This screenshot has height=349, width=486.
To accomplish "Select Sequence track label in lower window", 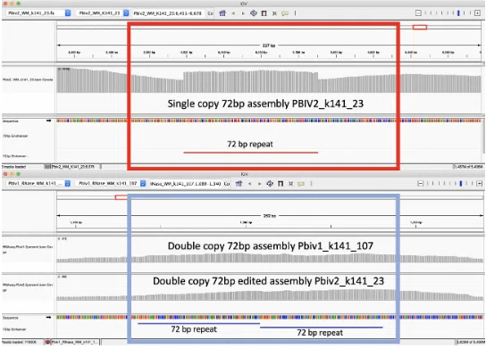I will click(x=11, y=318).
